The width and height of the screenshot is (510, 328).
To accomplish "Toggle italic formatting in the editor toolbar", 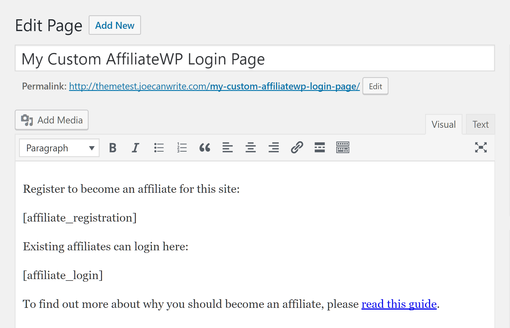I will pyautogui.click(x=136, y=148).
